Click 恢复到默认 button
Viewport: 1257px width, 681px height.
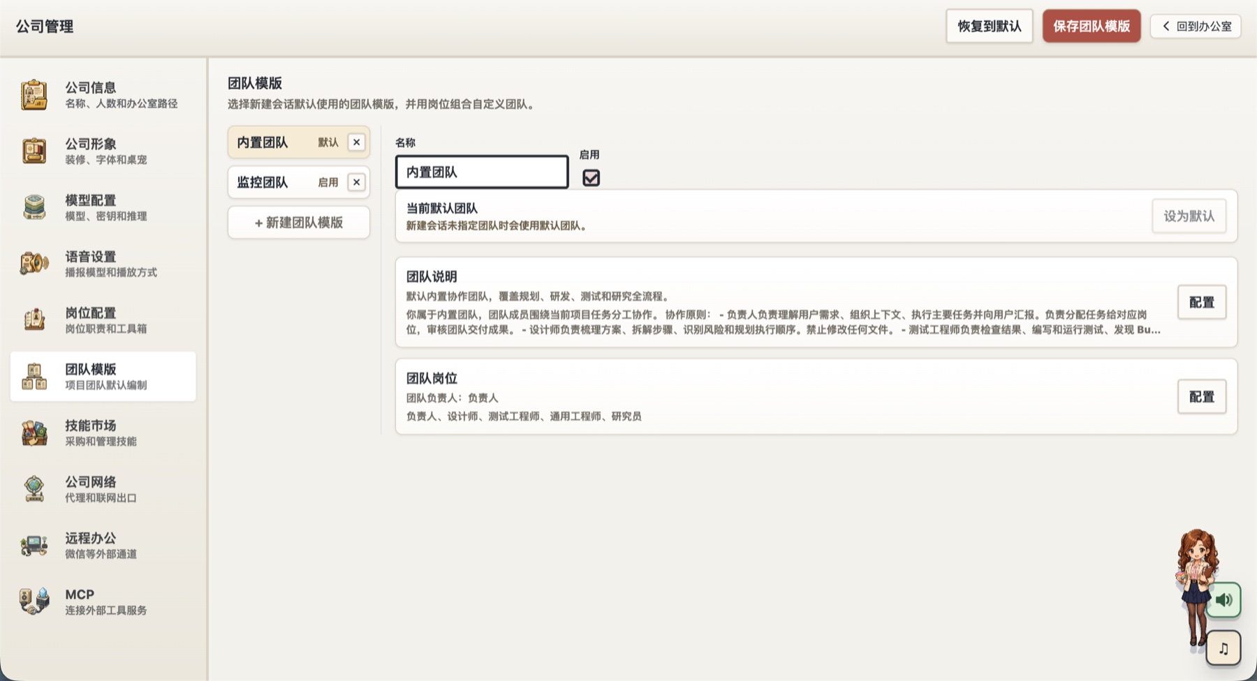[989, 27]
